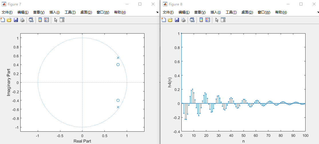Screen dimensions: 319x144
Task: Open 工具(T) menu in Figure 8
Action: (x=231, y=12)
